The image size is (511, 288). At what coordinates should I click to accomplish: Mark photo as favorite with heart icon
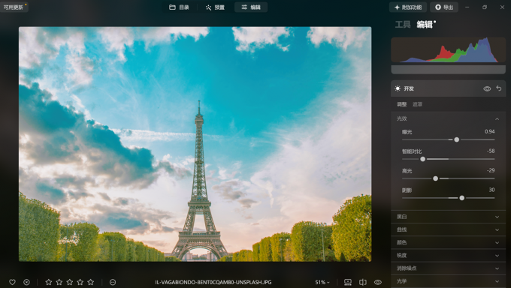(12, 282)
